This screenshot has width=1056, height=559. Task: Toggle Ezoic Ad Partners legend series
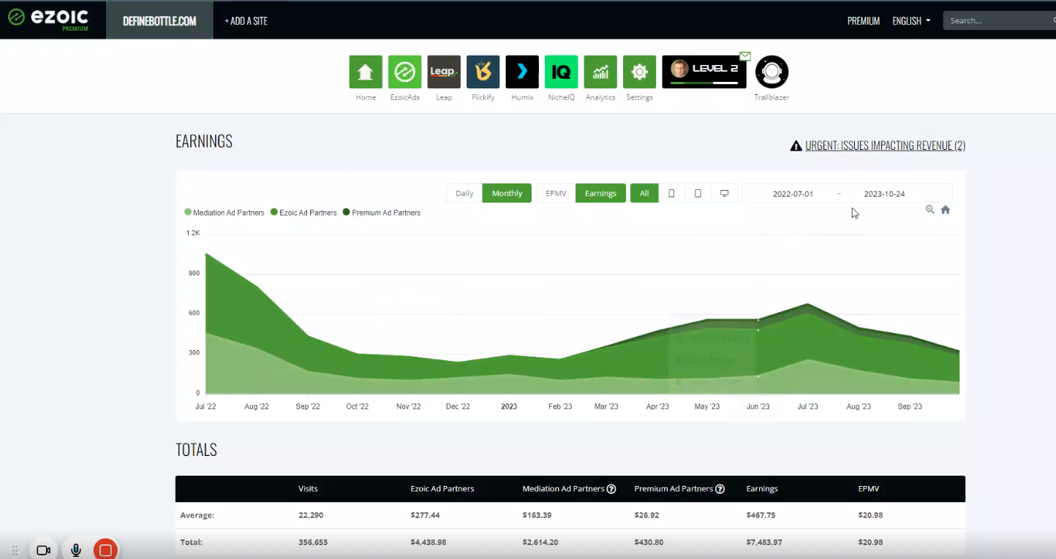tap(303, 213)
